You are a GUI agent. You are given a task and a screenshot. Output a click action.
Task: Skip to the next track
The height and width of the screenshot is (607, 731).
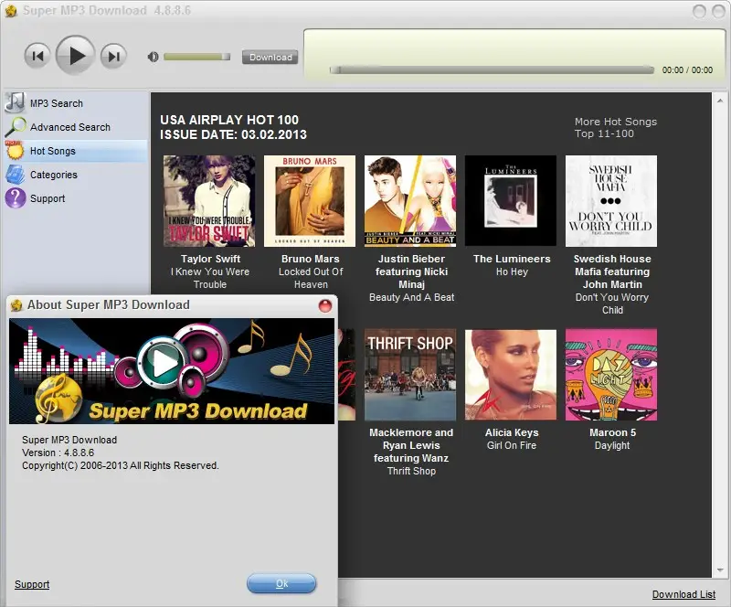click(x=113, y=56)
